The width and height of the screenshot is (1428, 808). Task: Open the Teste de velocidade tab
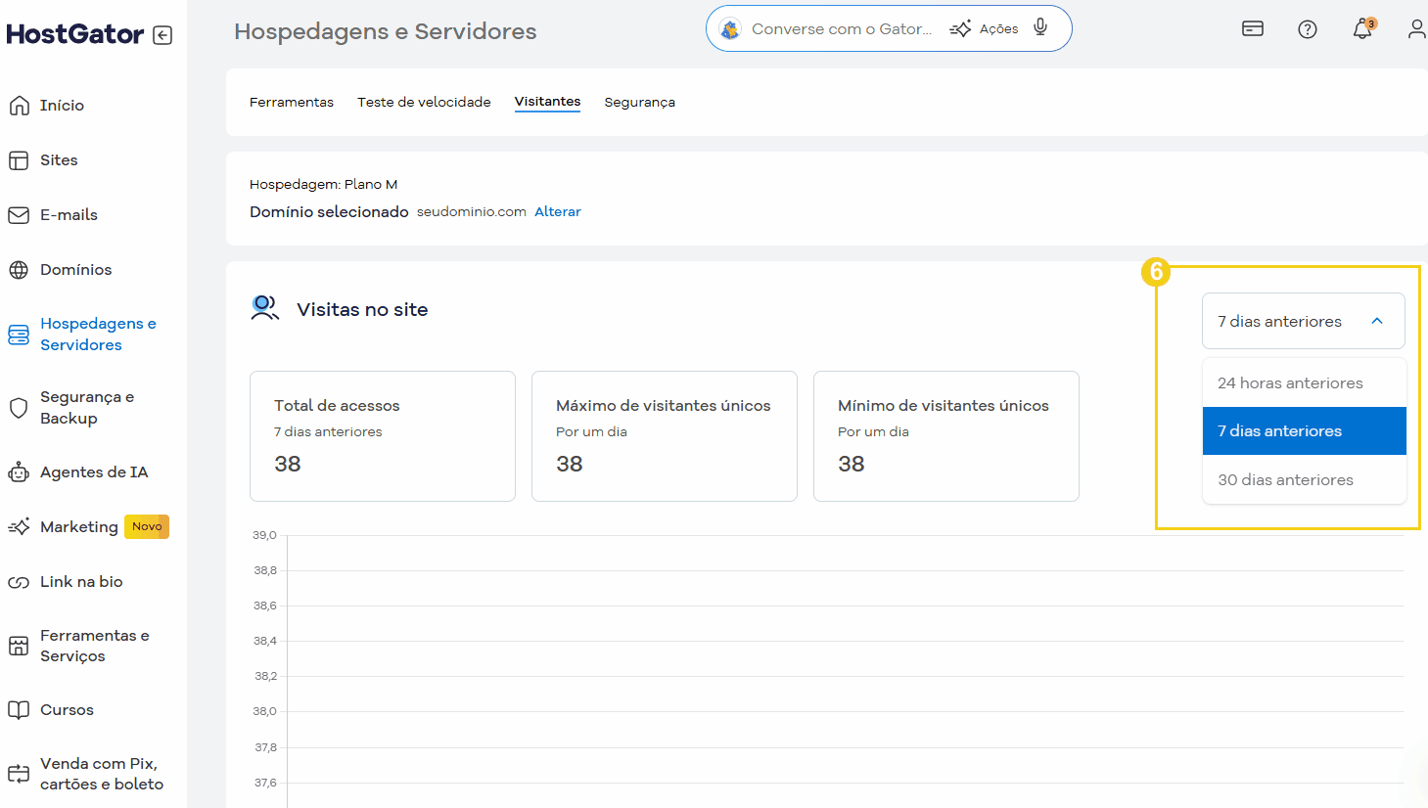[424, 101]
